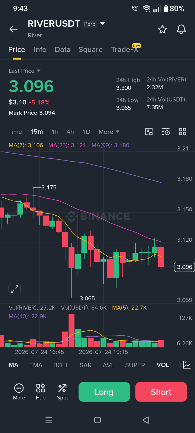Tap the MA(5): 22.7K volume label
This screenshot has height=433, width=195.
tap(129, 308)
